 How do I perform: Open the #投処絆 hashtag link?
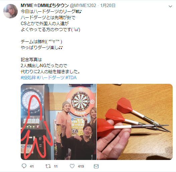click(28, 77)
